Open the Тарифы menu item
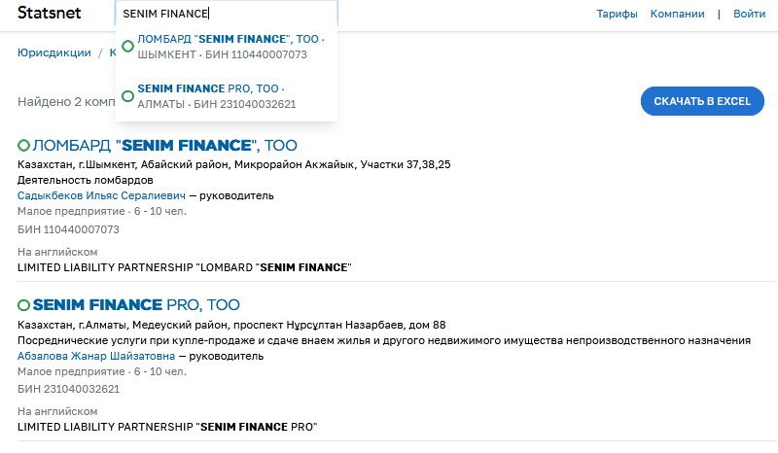 point(617,15)
